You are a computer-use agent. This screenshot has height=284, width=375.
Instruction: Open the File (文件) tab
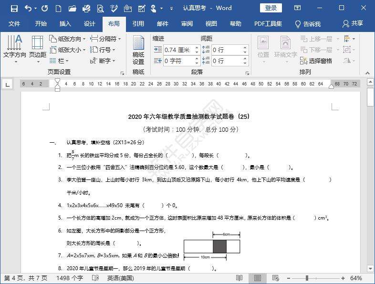14,24
